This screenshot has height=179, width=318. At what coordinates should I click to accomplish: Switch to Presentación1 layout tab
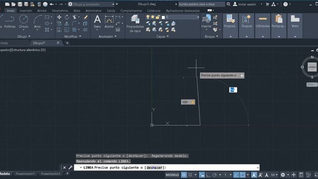pyautogui.click(x=25, y=174)
